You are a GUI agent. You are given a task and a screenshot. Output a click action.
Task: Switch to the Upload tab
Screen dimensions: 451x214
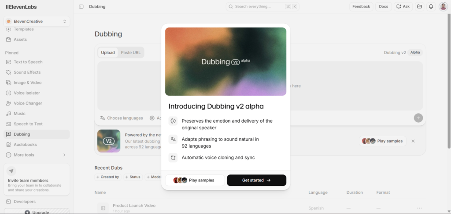click(x=108, y=52)
